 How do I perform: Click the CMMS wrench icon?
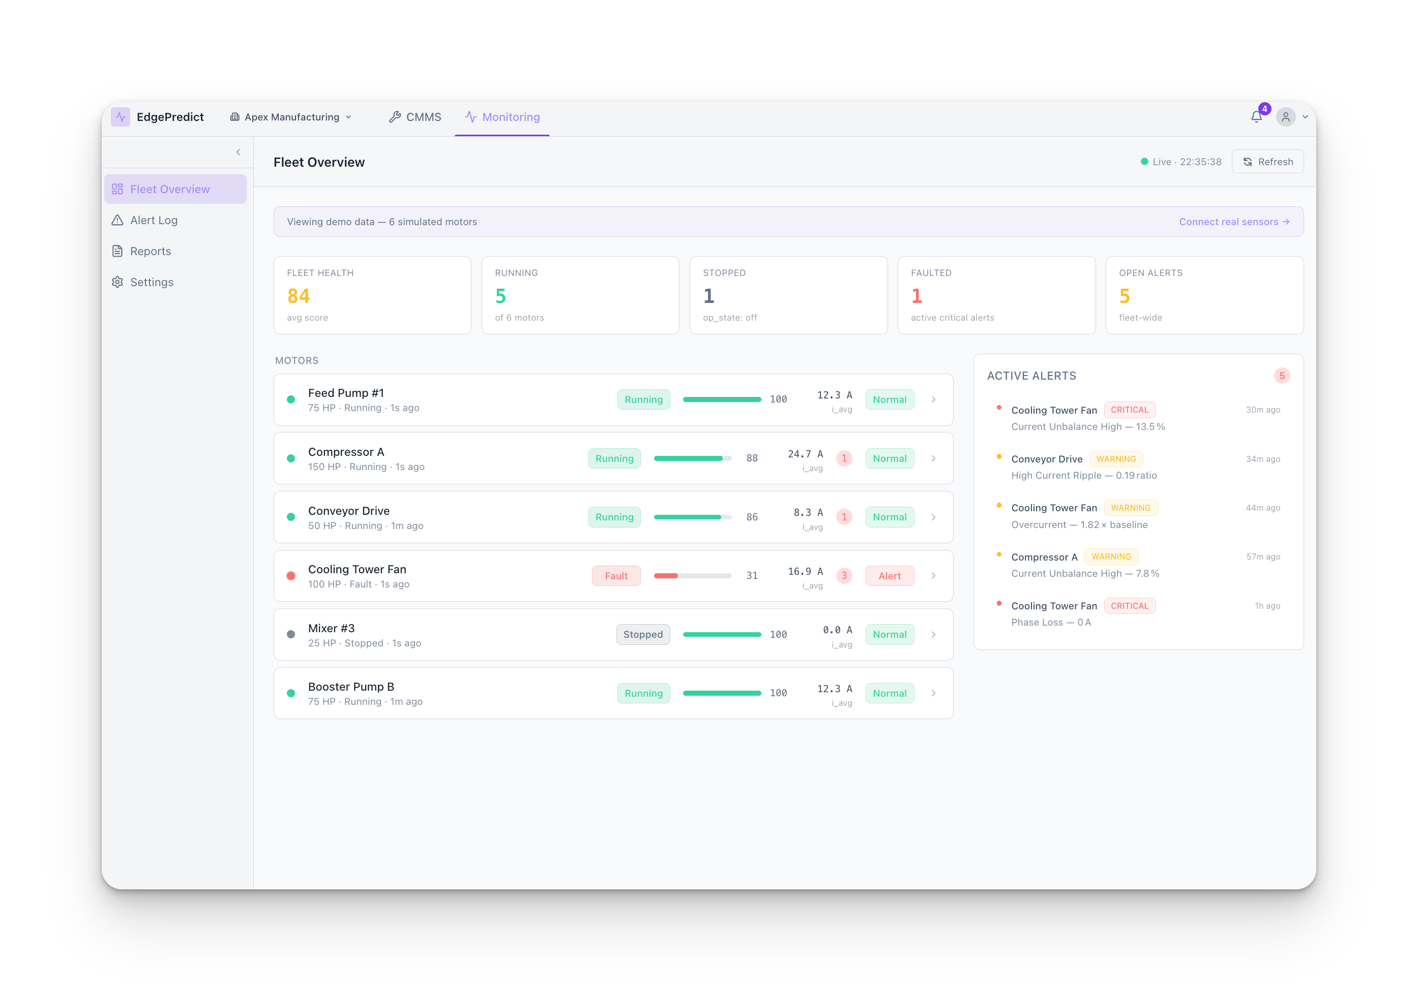tap(395, 116)
